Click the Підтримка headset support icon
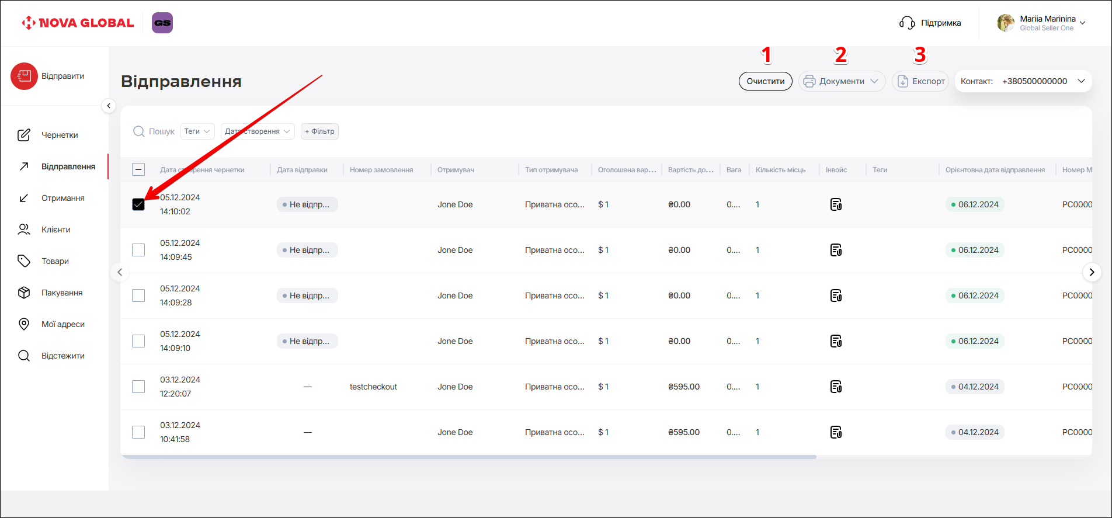Image resolution: width=1112 pixels, height=518 pixels. 907,23
